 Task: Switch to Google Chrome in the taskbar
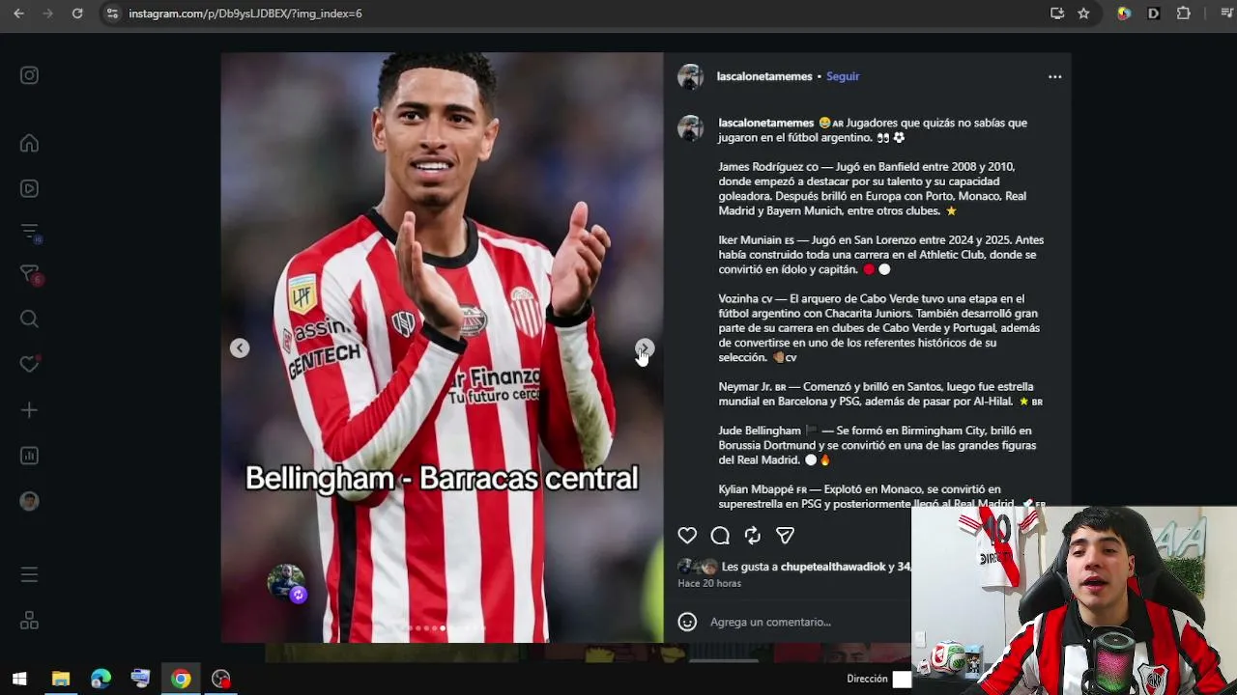click(181, 679)
